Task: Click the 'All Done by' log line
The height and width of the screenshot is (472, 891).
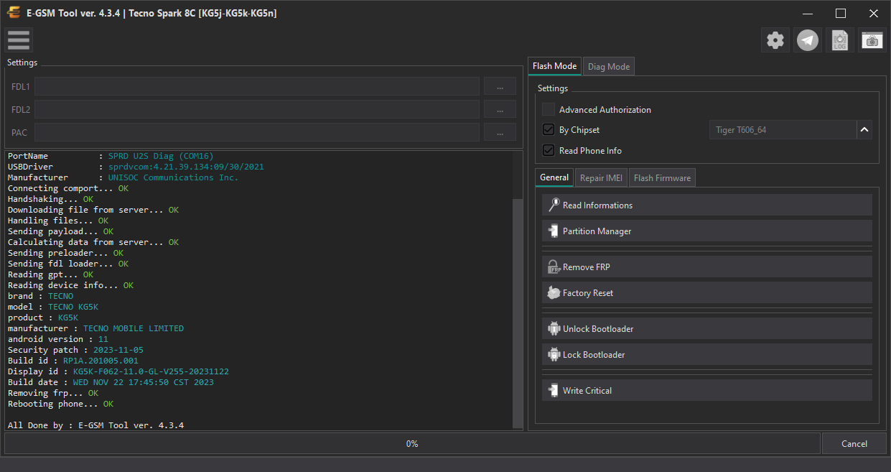Action: coord(95,425)
